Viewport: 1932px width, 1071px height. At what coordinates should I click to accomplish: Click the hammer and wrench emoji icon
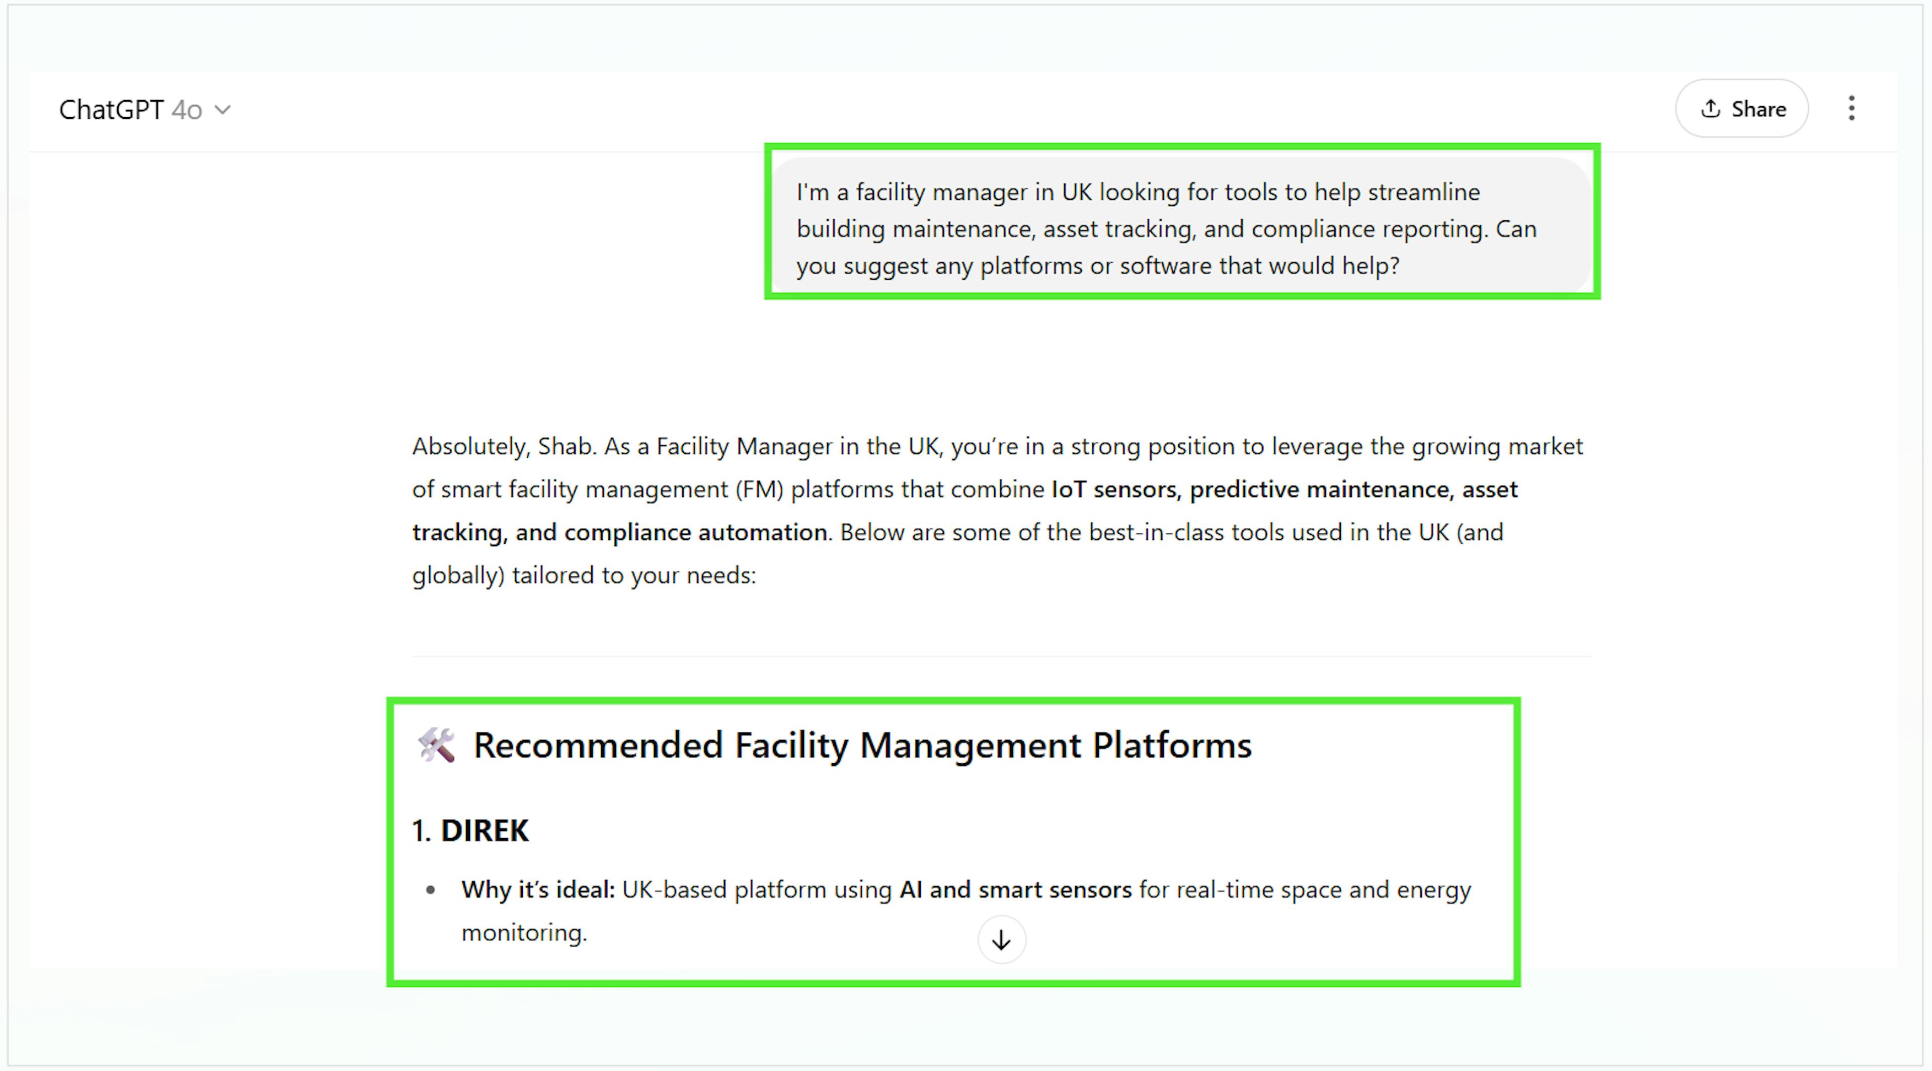tap(437, 745)
